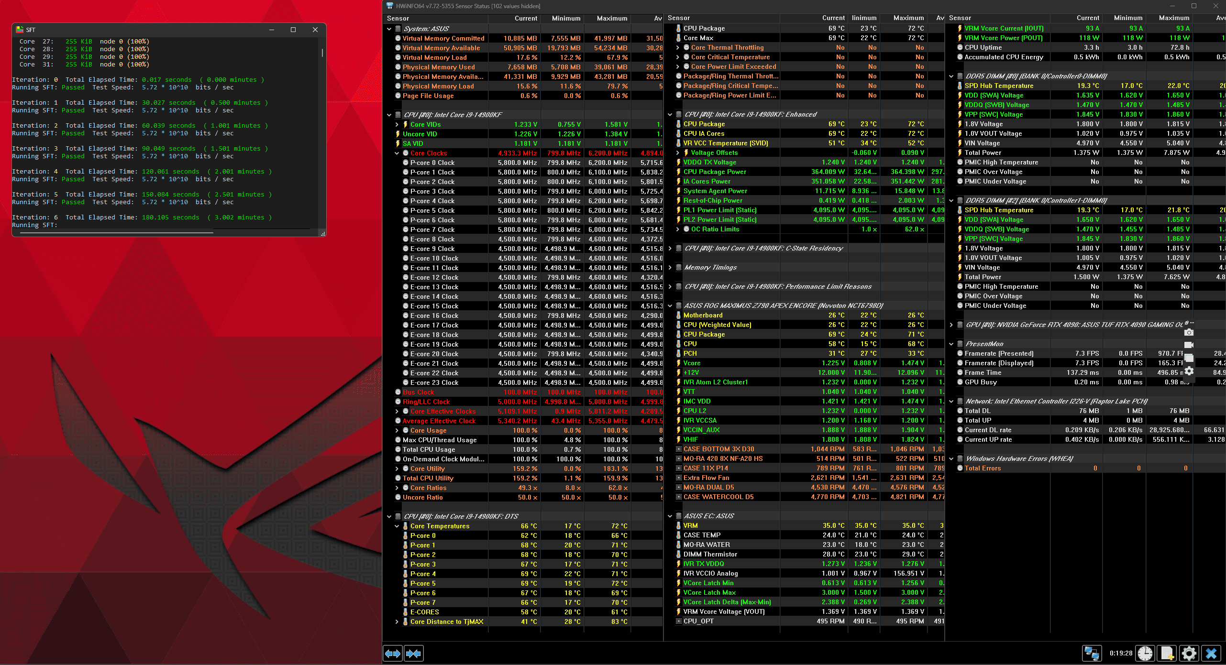Close sensors with the blue X icon
Image resolution: width=1226 pixels, height=665 pixels.
pyautogui.click(x=1211, y=653)
